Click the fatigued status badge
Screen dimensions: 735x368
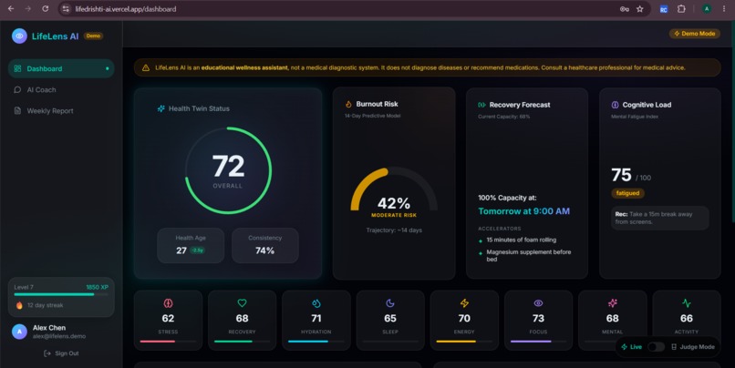coord(627,193)
